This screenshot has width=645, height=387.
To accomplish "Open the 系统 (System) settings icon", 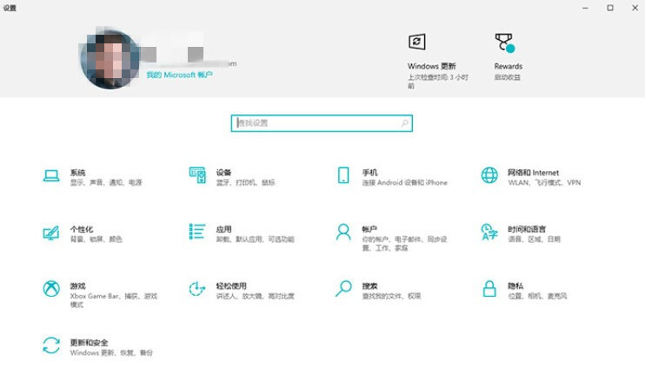I will coord(51,176).
